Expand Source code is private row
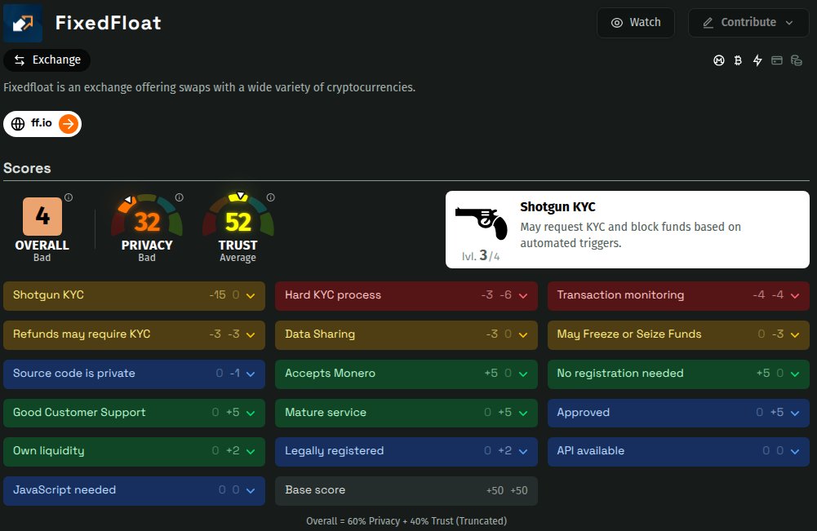The width and height of the screenshot is (817, 531). tap(134, 374)
